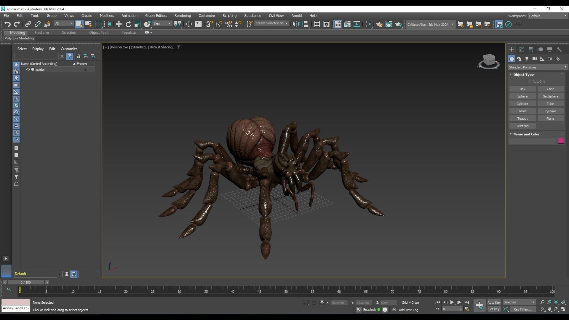Toggle the Angle Snap icon

click(219, 24)
